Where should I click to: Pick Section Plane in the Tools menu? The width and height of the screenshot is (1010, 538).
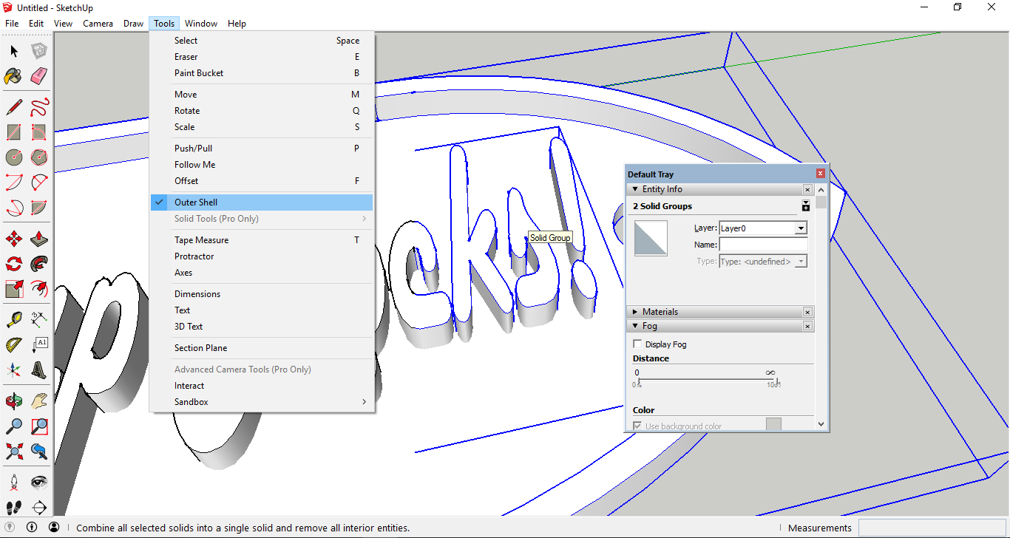(x=262, y=348)
